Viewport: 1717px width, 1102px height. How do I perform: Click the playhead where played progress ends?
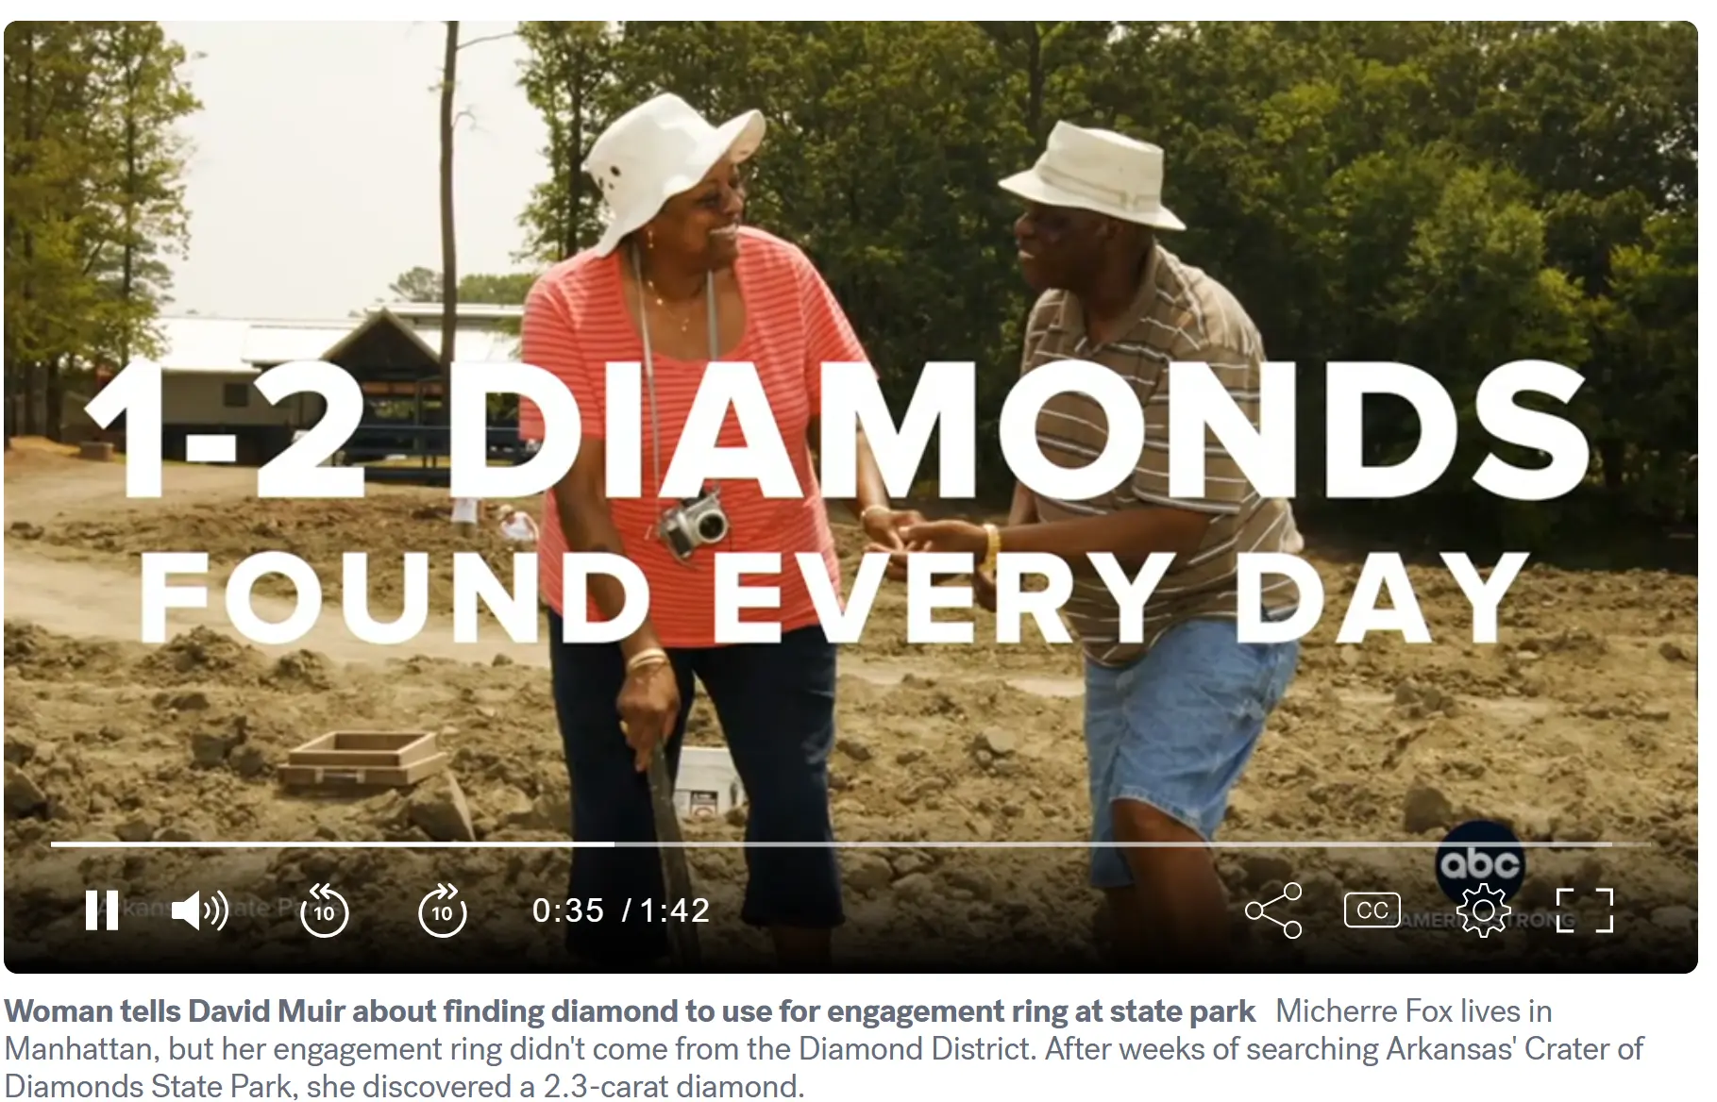pyautogui.click(x=614, y=843)
